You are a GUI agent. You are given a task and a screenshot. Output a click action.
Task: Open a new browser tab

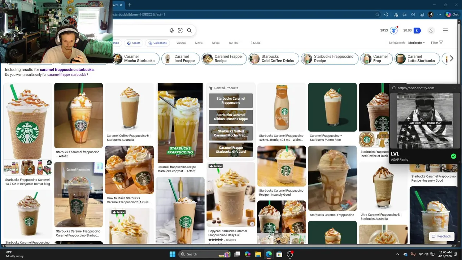tap(130, 5)
